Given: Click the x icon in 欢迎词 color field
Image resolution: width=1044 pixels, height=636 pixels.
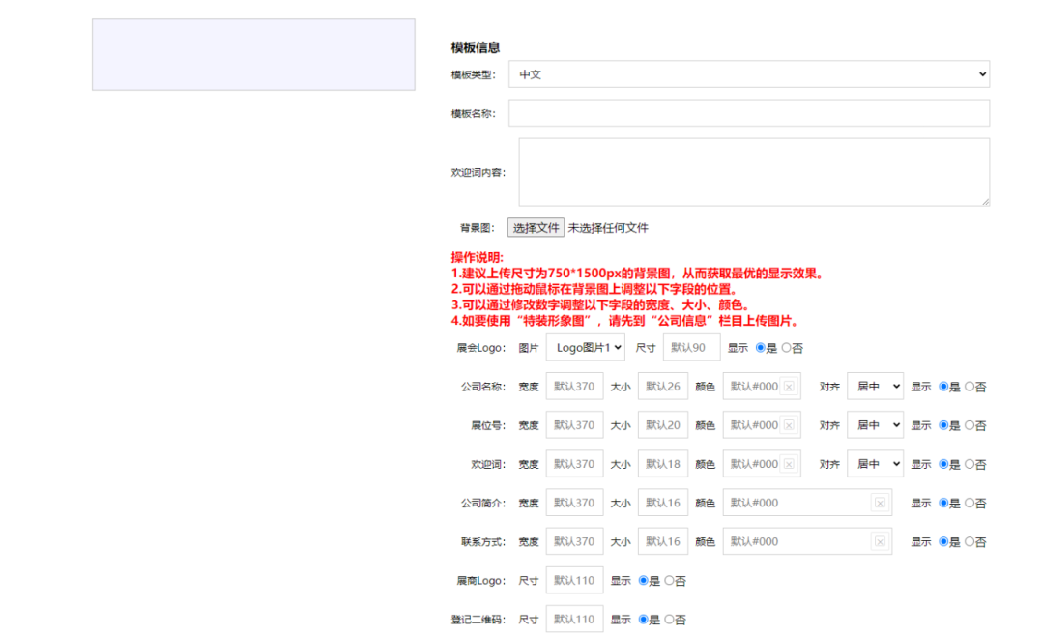Looking at the screenshot, I should 789,464.
